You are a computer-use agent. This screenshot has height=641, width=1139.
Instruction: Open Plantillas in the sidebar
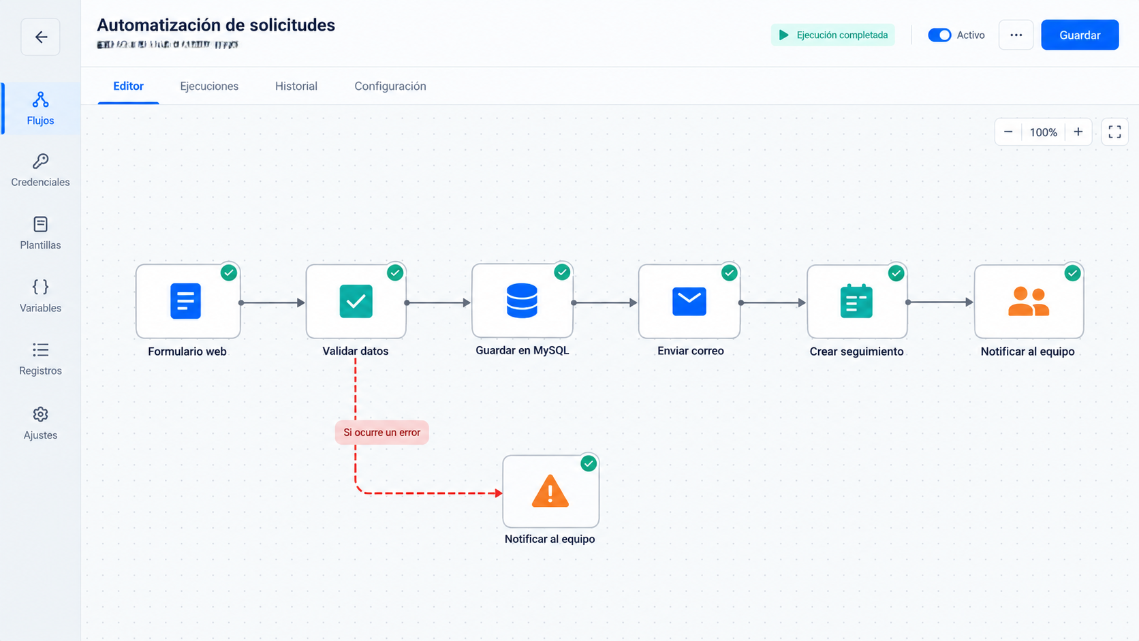40,233
